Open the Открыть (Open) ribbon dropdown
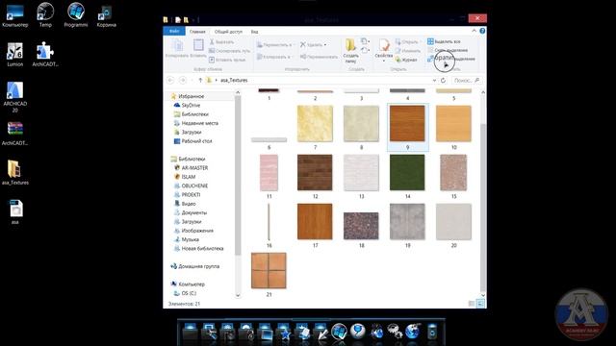 tap(408, 41)
